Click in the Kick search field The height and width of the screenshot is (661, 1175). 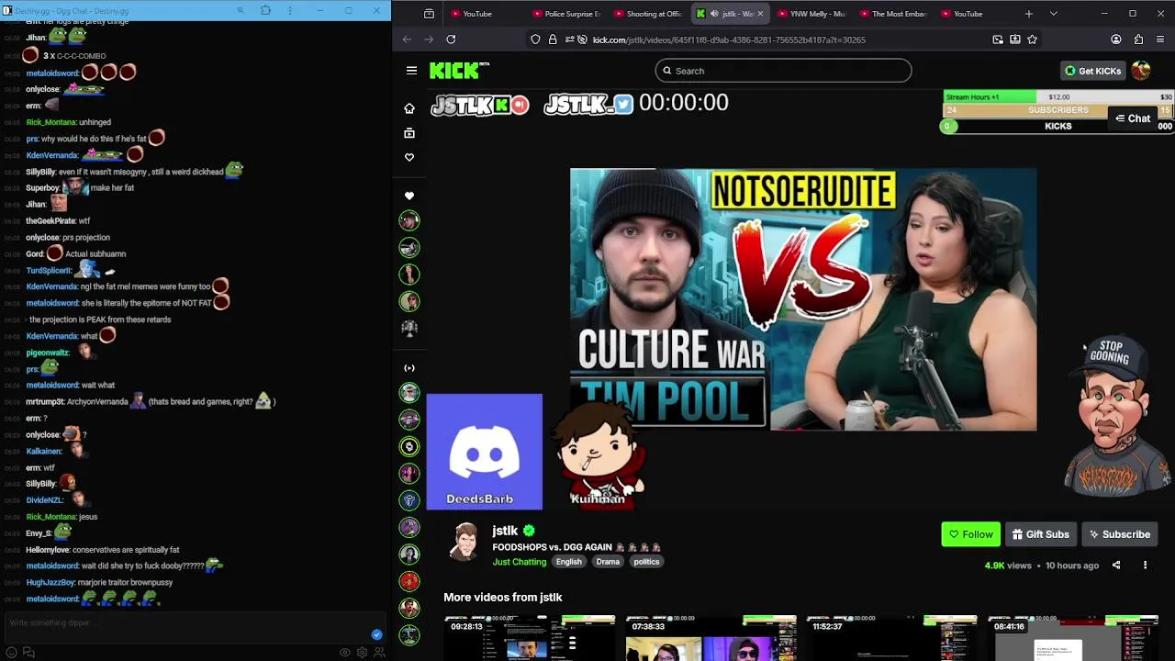[x=783, y=71]
